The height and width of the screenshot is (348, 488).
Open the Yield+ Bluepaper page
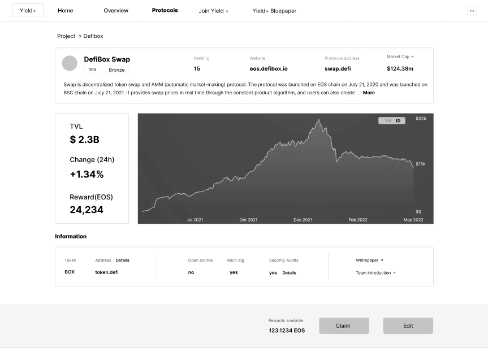click(x=274, y=11)
